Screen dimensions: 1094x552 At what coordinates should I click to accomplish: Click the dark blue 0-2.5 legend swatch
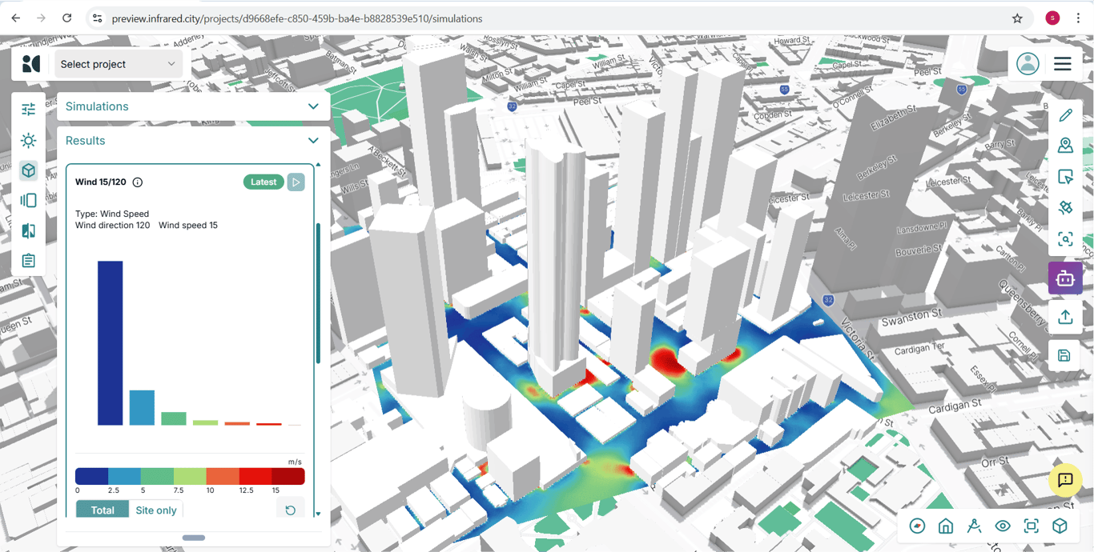pos(92,477)
